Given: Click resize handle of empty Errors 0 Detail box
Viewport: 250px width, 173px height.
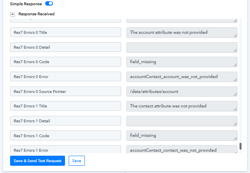Looking at the screenshot, I should (235, 51).
